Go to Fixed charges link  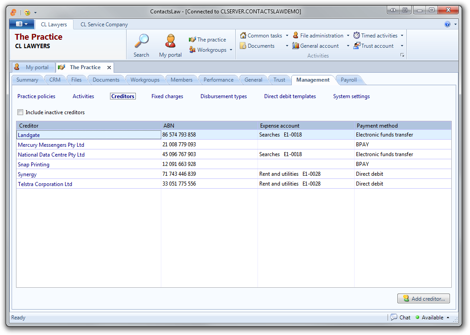[167, 96]
